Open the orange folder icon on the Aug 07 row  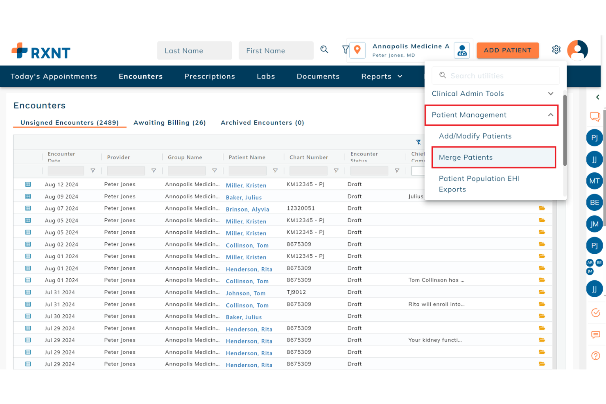coord(542,208)
